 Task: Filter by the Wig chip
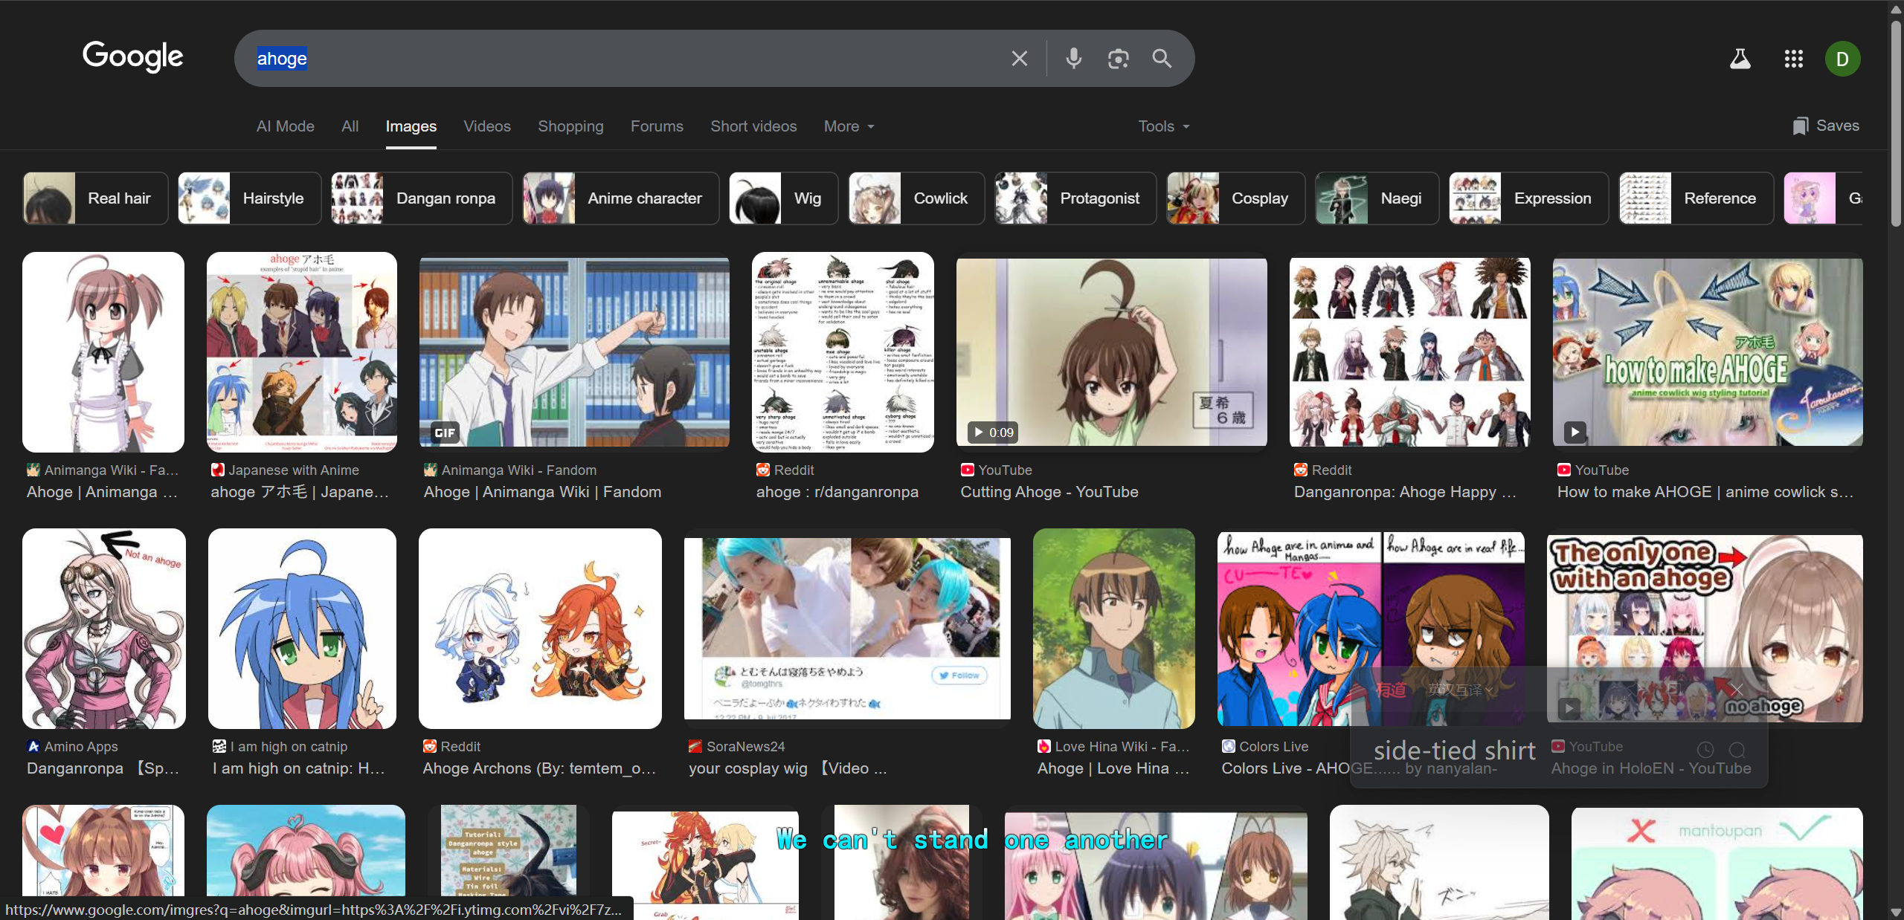(x=783, y=198)
